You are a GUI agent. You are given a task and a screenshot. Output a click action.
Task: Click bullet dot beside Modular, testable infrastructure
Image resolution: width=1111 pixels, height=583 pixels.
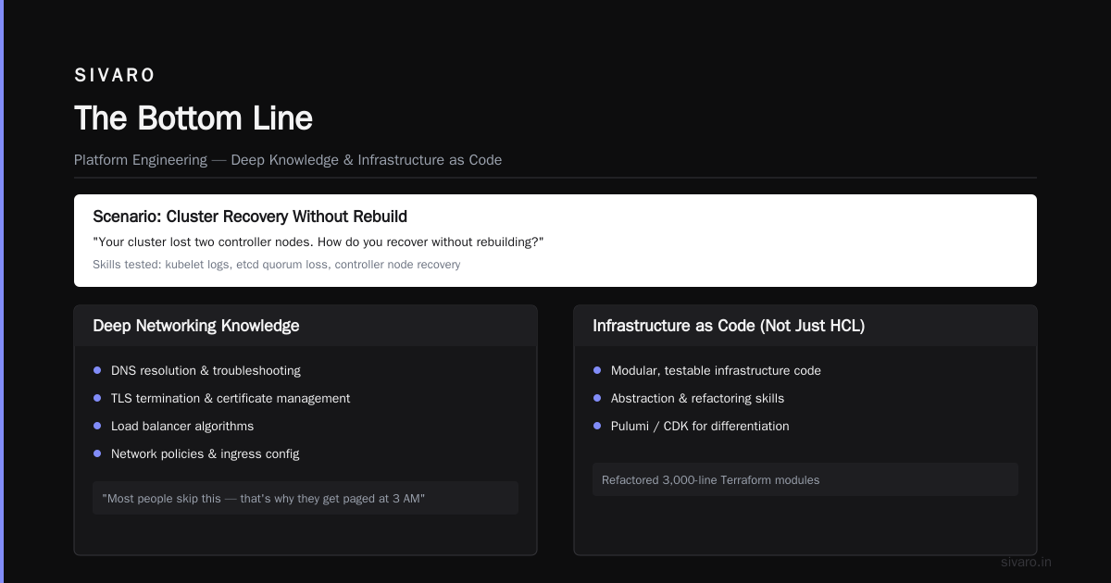pyautogui.click(x=597, y=370)
